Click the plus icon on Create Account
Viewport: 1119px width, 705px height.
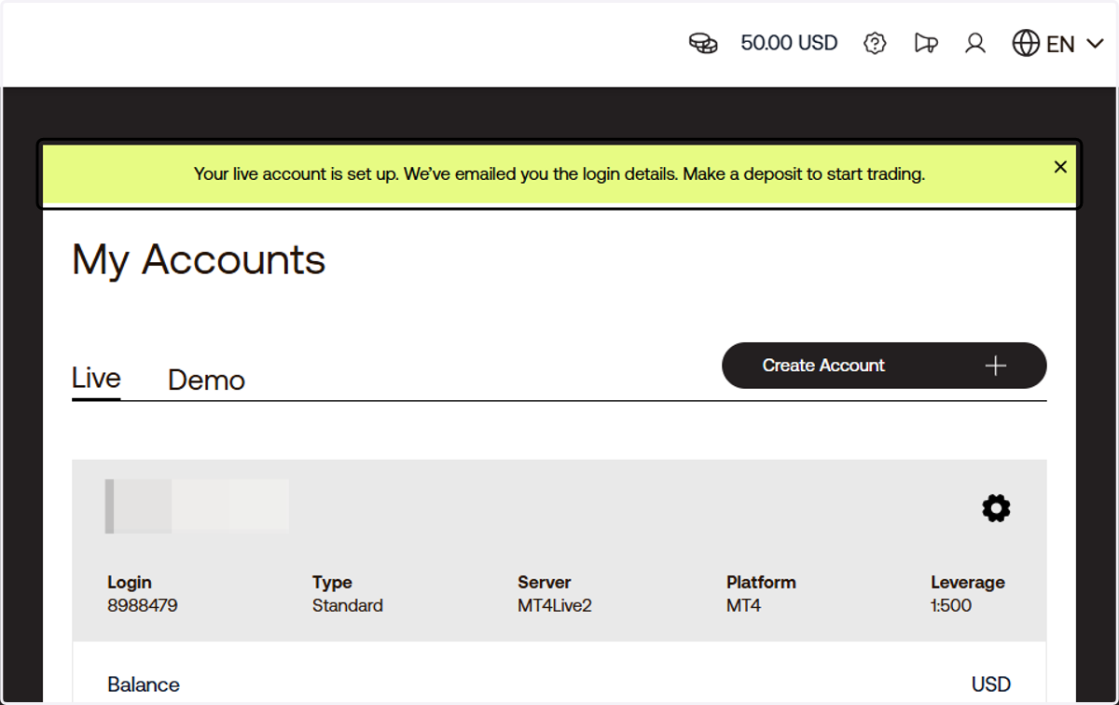tap(996, 366)
